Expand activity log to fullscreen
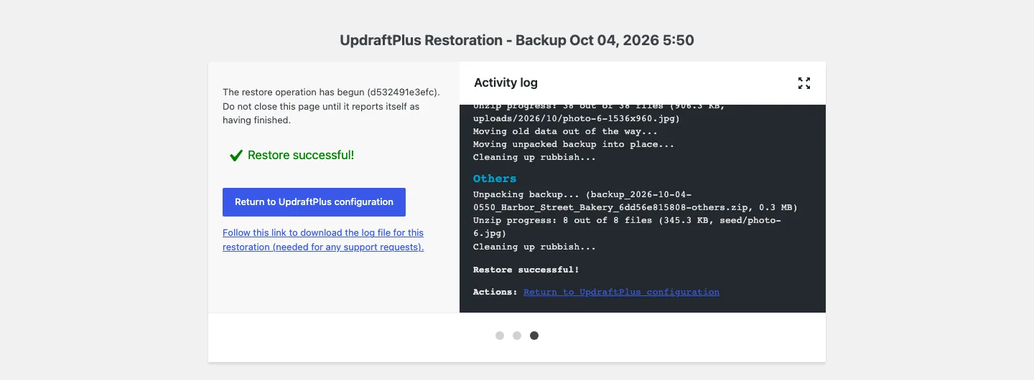Viewport: 1034px width, 380px height. pos(804,83)
